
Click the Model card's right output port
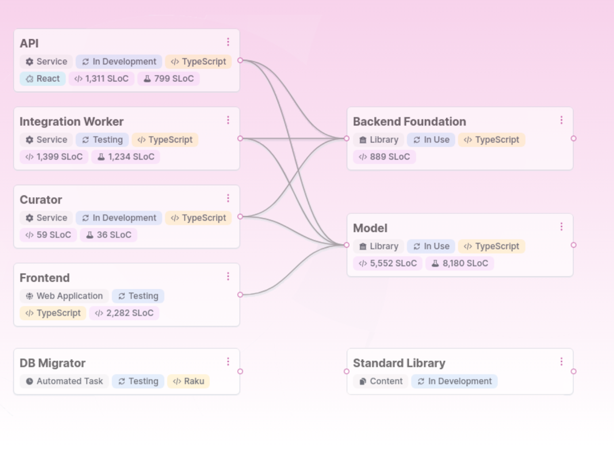pyautogui.click(x=573, y=245)
